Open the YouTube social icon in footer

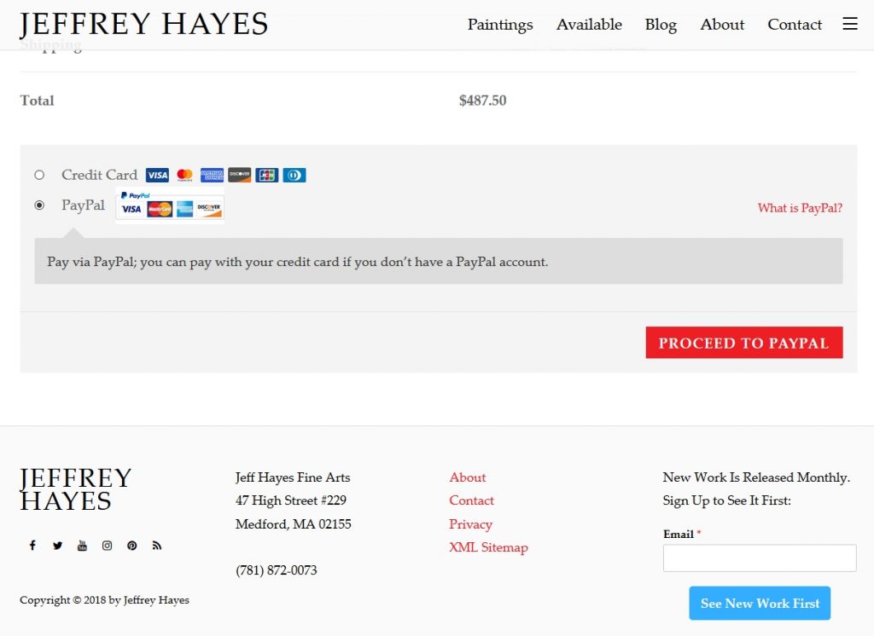[82, 546]
